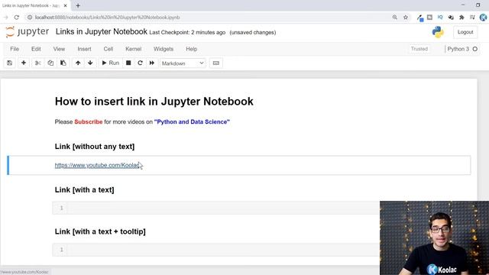This screenshot has width=489, height=275.
Task: Click the Link [without any text] heading
Action: [x=95, y=147]
